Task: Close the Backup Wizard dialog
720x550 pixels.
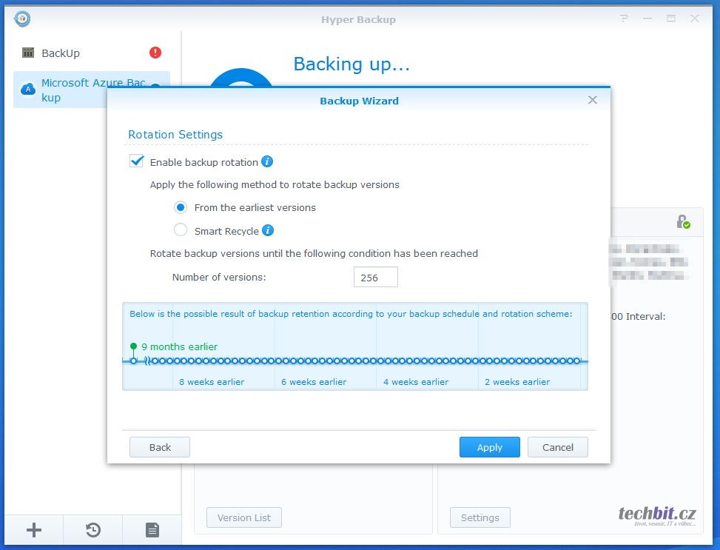Action: point(592,100)
